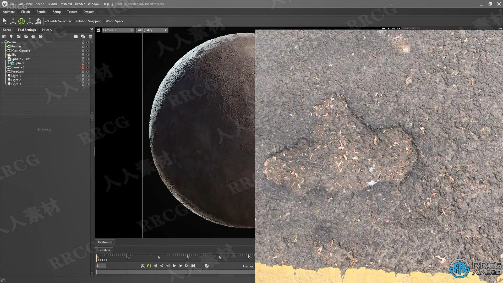Click the Duplicate object icon
The image size is (503, 283).
[83, 36]
